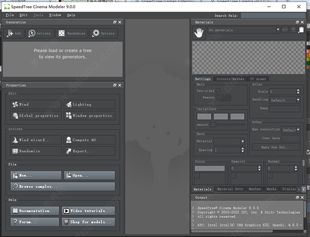310x237 pixels.
Task: Toggle the checkbox under the Normal field
Action: (x=270, y=176)
